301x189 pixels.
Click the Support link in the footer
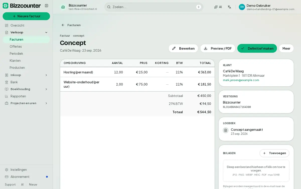(10, 184)
